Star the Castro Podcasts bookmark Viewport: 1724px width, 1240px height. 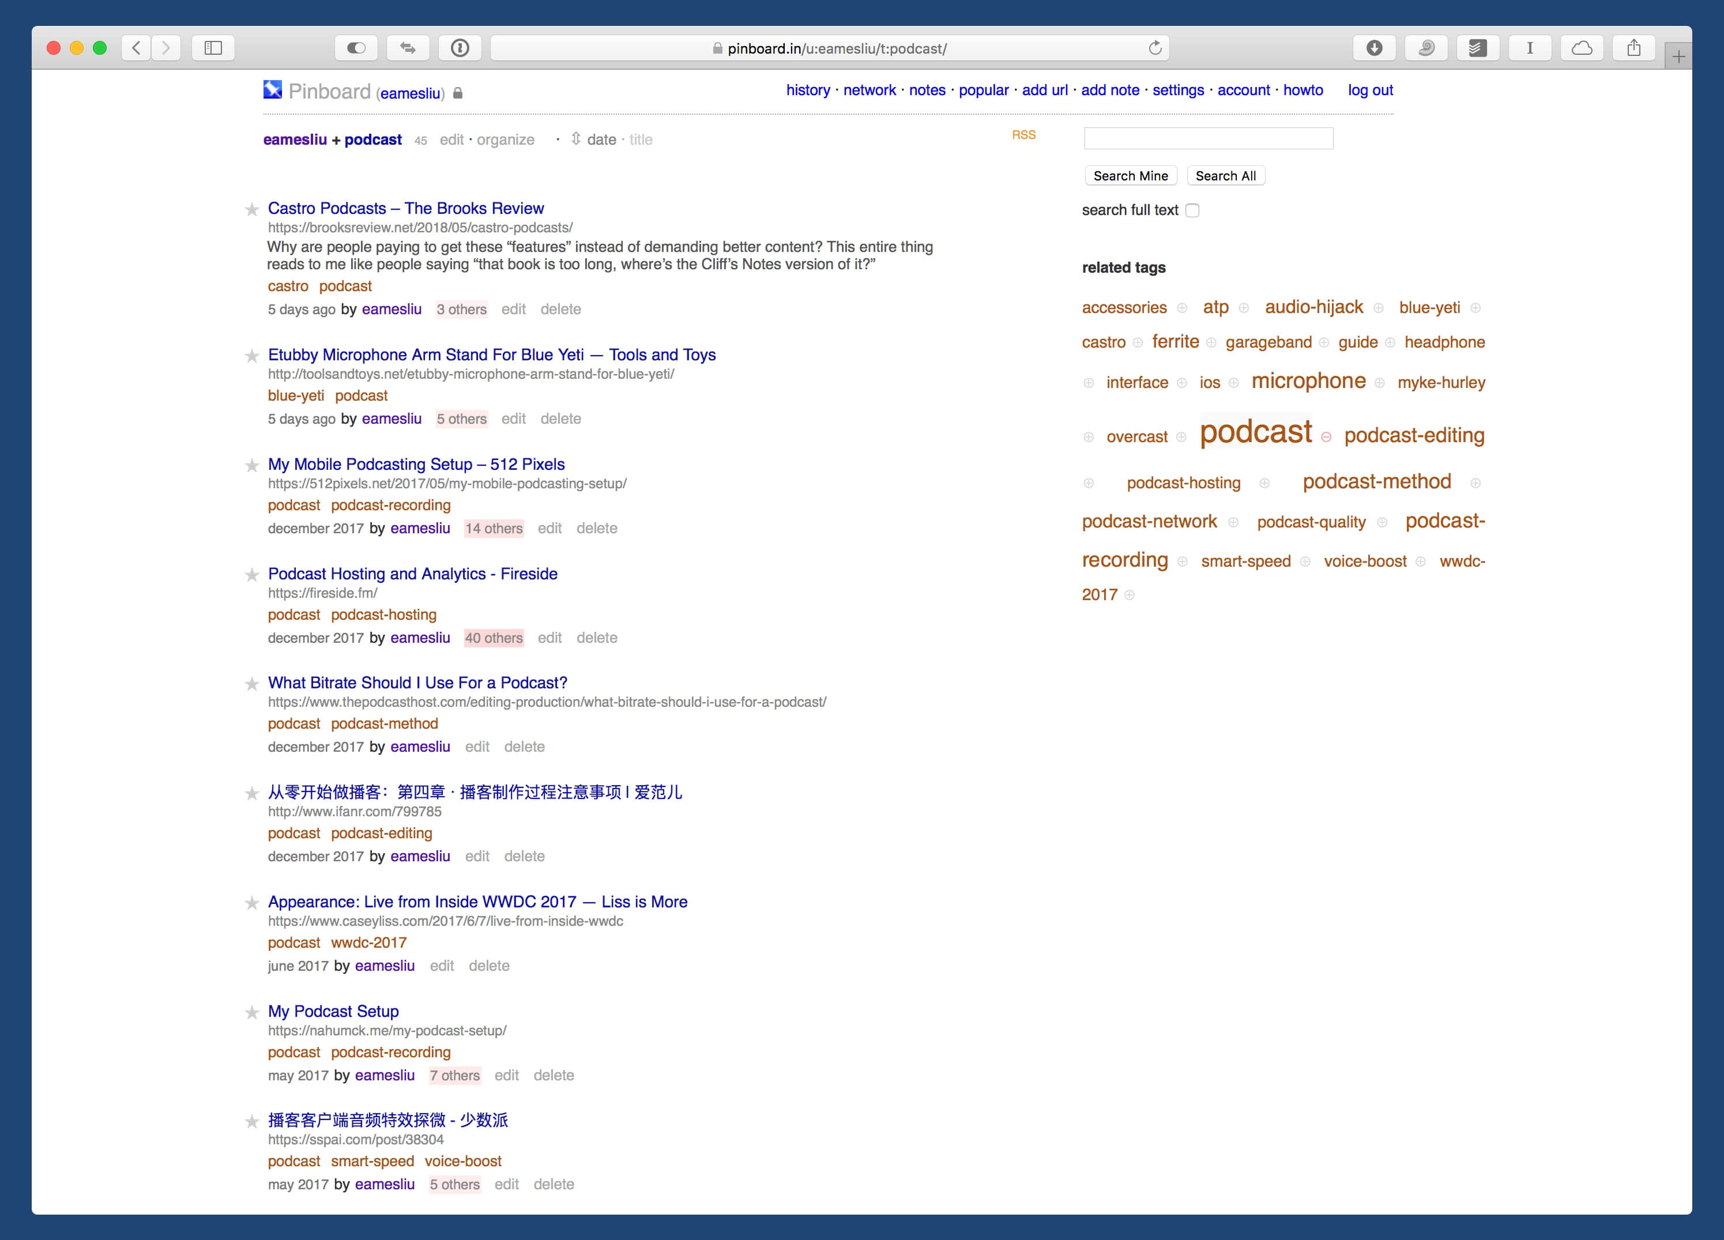(x=251, y=210)
